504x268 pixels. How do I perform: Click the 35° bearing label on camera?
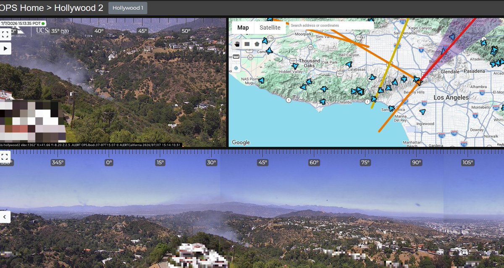pyautogui.click(x=55, y=31)
